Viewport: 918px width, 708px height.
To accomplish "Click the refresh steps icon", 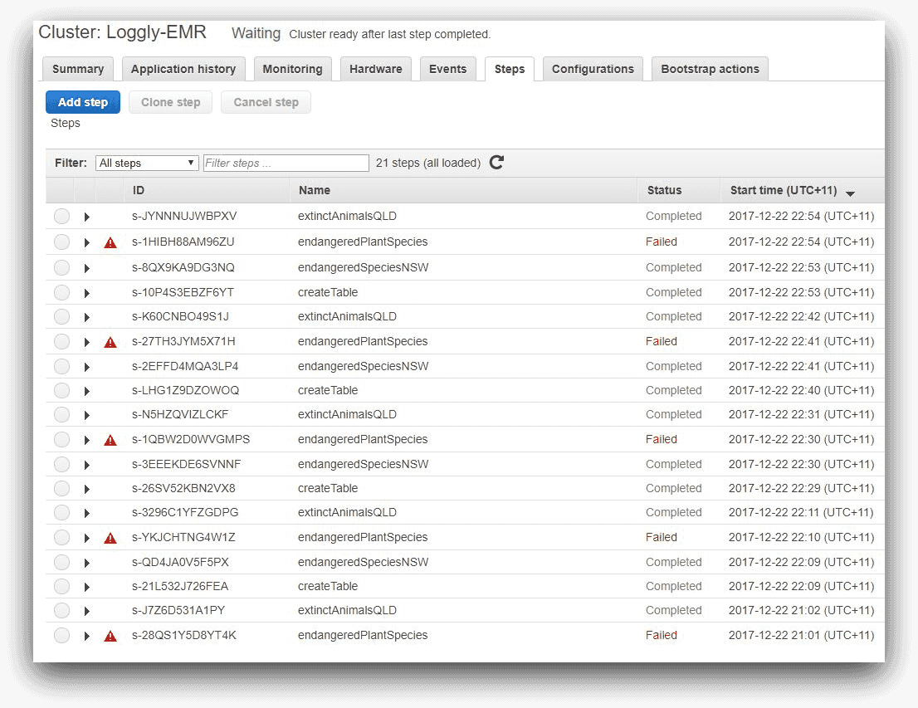I will click(x=496, y=163).
